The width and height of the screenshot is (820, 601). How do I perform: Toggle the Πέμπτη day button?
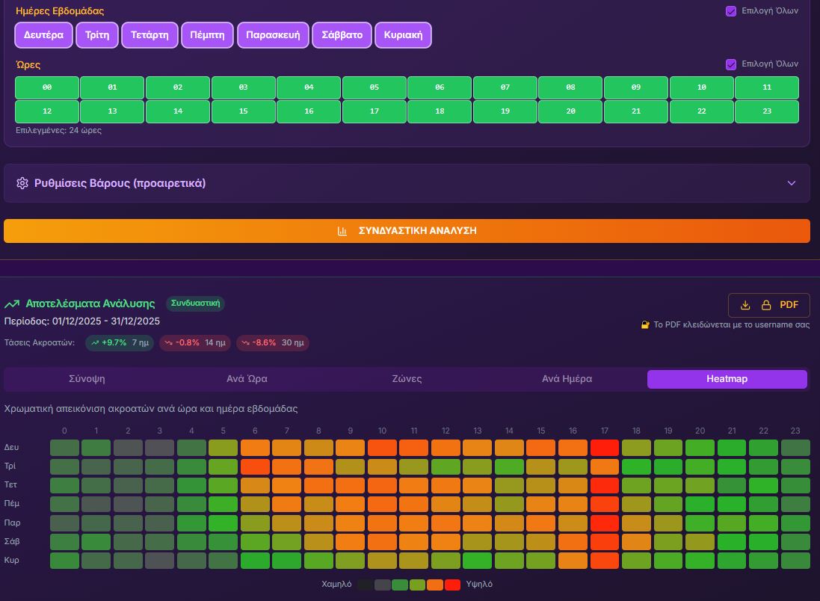(207, 35)
